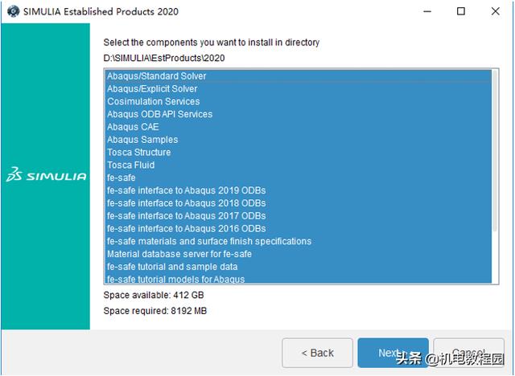Select fe-safe interface to Abaqus 2019 ODBs
515x376 pixels.
click(x=299, y=190)
